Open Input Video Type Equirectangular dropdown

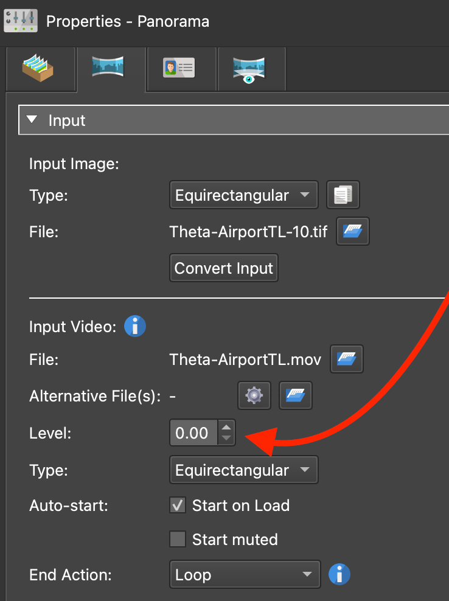point(243,470)
